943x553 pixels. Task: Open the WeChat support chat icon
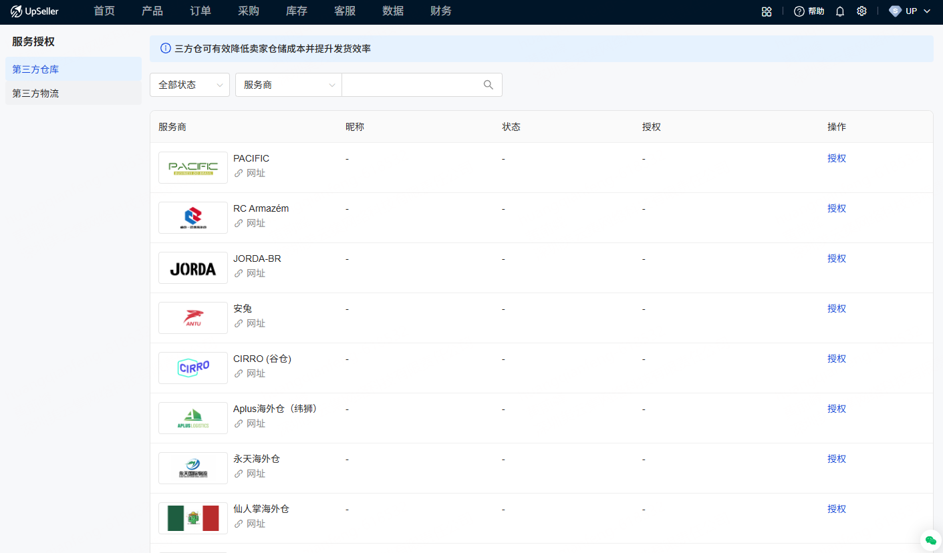[x=931, y=540]
